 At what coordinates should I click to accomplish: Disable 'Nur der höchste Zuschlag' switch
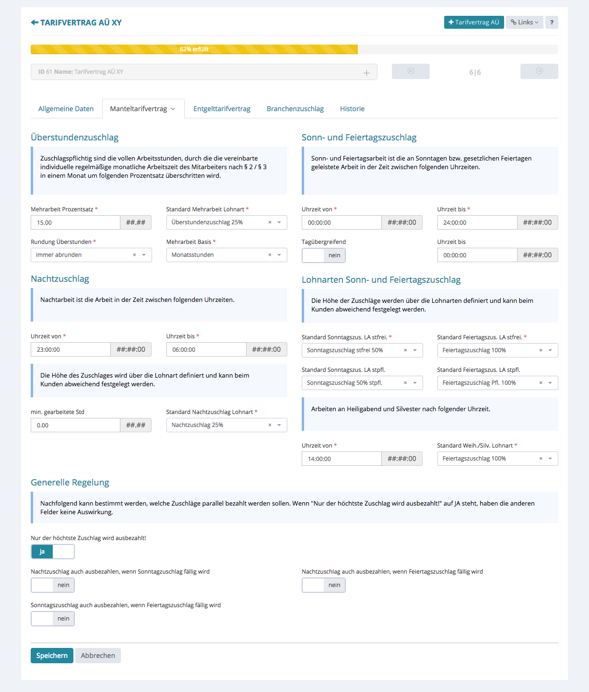click(53, 552)
